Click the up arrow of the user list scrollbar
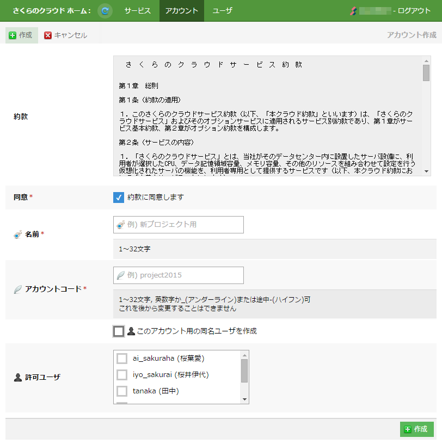The image size is (442, 444). [244, 354]
